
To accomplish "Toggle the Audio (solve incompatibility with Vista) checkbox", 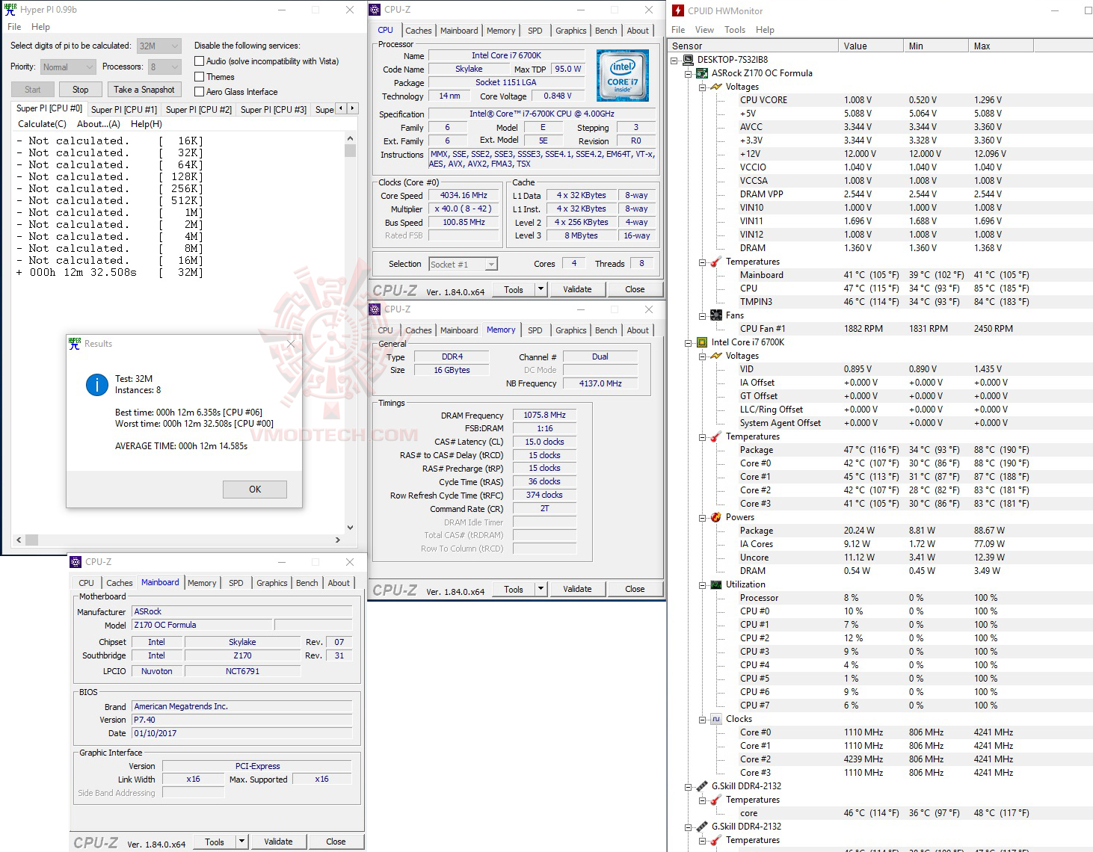I will pyautogui.click(x=199, y=61).
